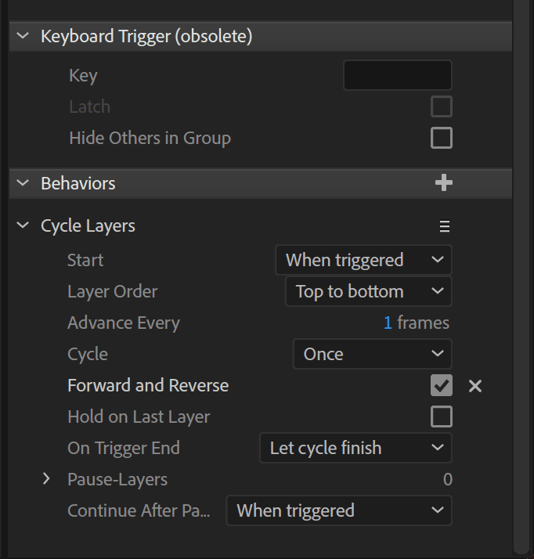Screen dimensions: 534x559
Task: Collapse the Cycle Layers behavior
Action: [x=23, y=225]
